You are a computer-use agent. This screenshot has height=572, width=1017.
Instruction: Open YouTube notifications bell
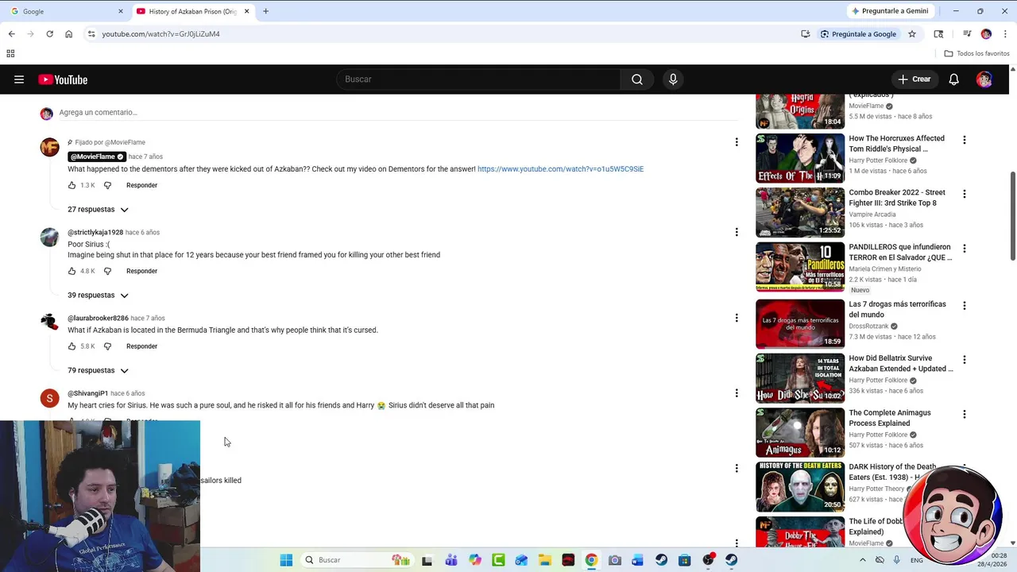click(954, 79)
